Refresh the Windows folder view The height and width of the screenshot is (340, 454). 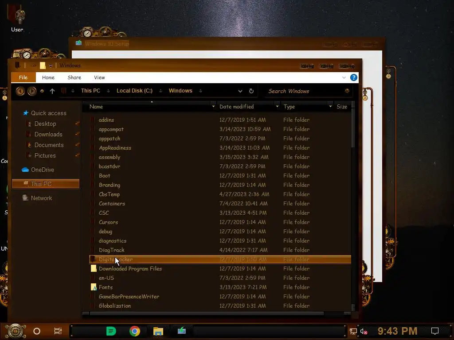tap(251, 91)
